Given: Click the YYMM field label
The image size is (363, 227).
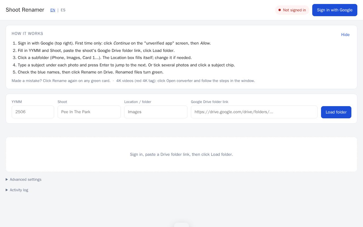Looking at the screenshot, I should click(17, 102).
